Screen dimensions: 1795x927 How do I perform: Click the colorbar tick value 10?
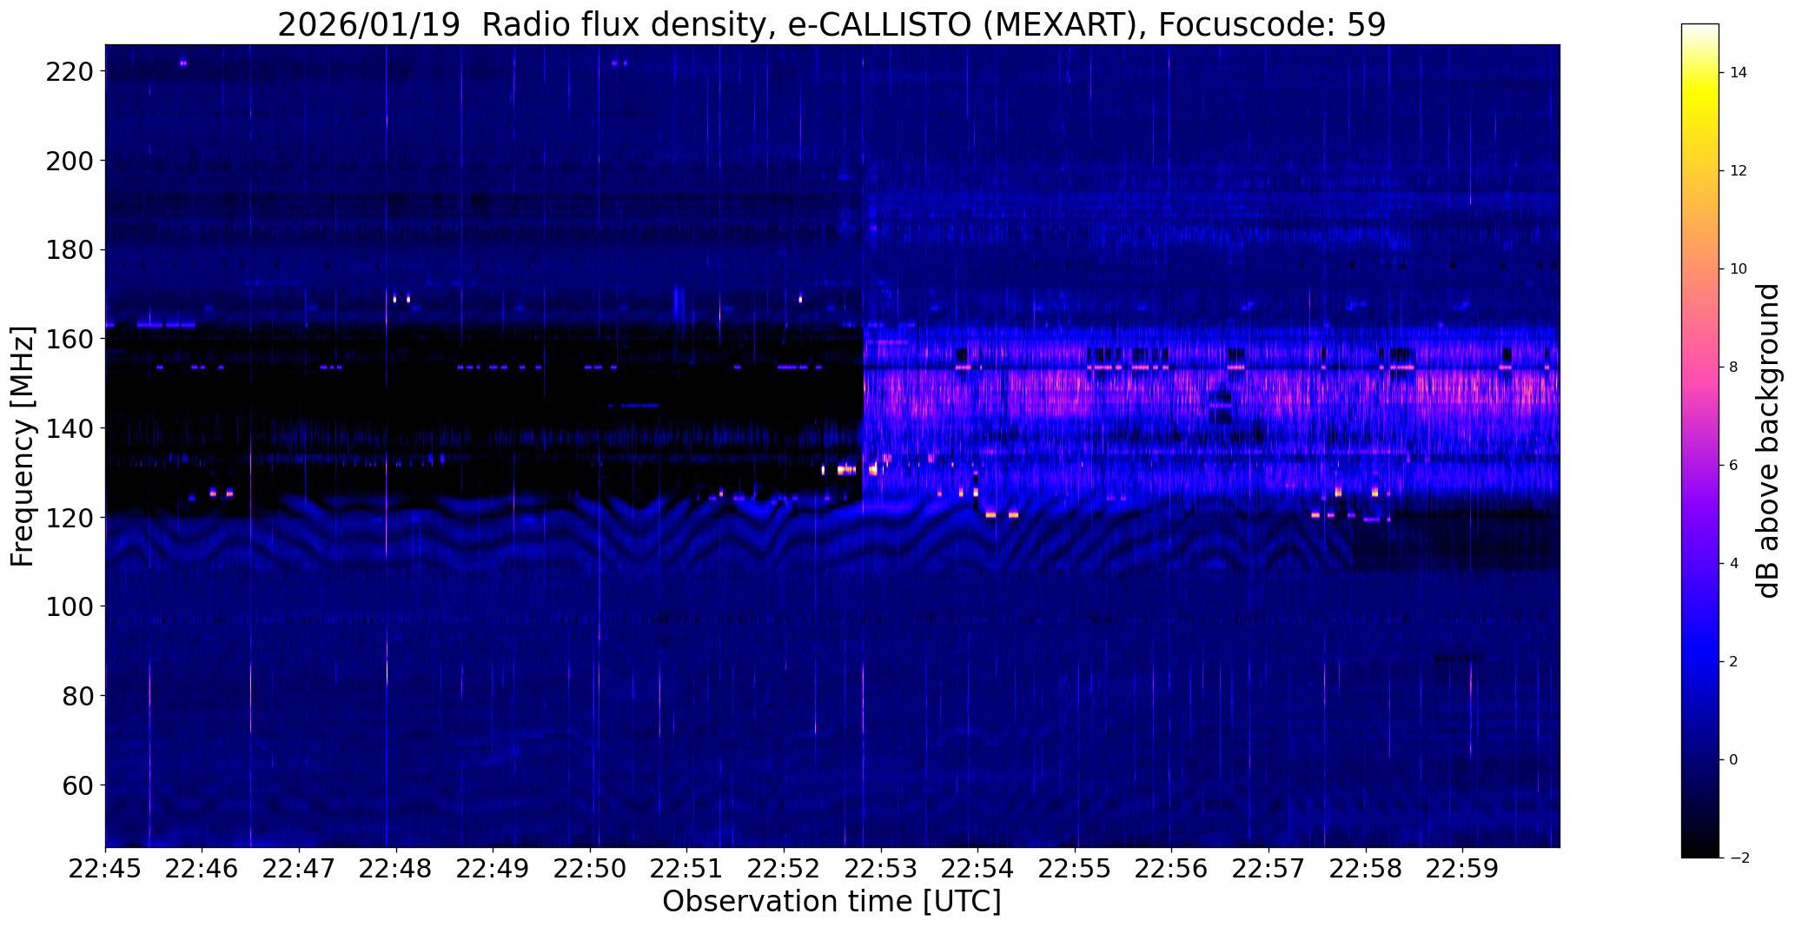[1739, 269]
